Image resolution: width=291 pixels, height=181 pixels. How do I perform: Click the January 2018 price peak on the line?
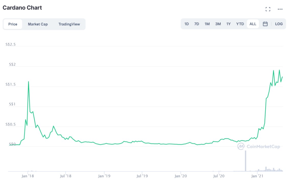click(x=28, y=81)
